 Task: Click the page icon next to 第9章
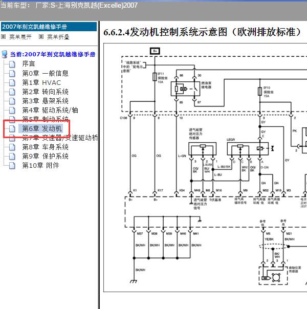[12, 157]
